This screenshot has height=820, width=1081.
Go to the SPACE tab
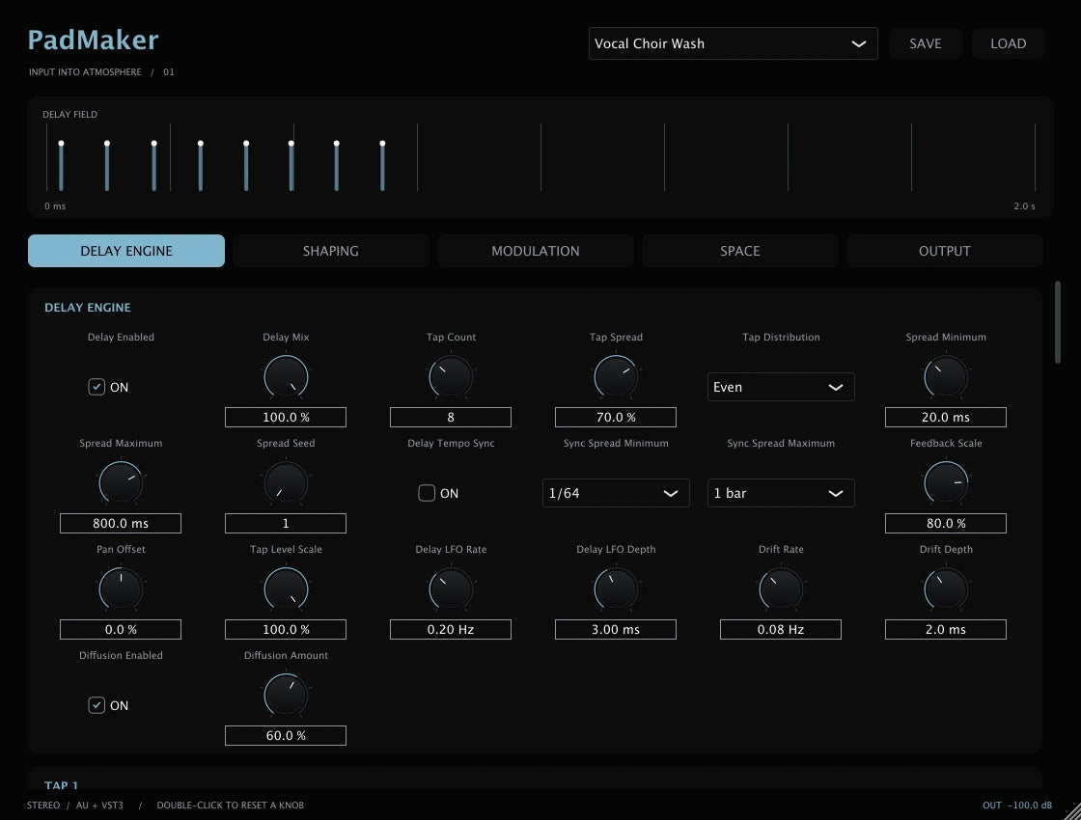tap(739, 251)
